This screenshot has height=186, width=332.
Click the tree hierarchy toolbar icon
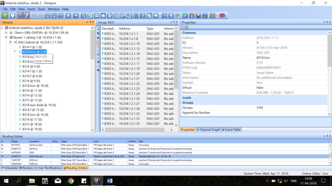[x=83, y=15]
